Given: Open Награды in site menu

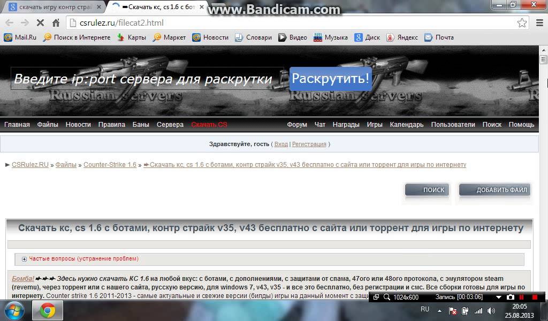Looking at the screenshot, I should 346,124.
